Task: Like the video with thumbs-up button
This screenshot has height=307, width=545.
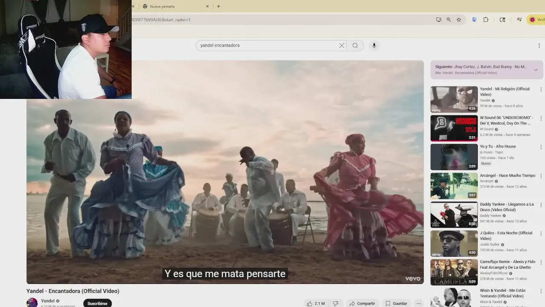Action: (x=315, y=304)
